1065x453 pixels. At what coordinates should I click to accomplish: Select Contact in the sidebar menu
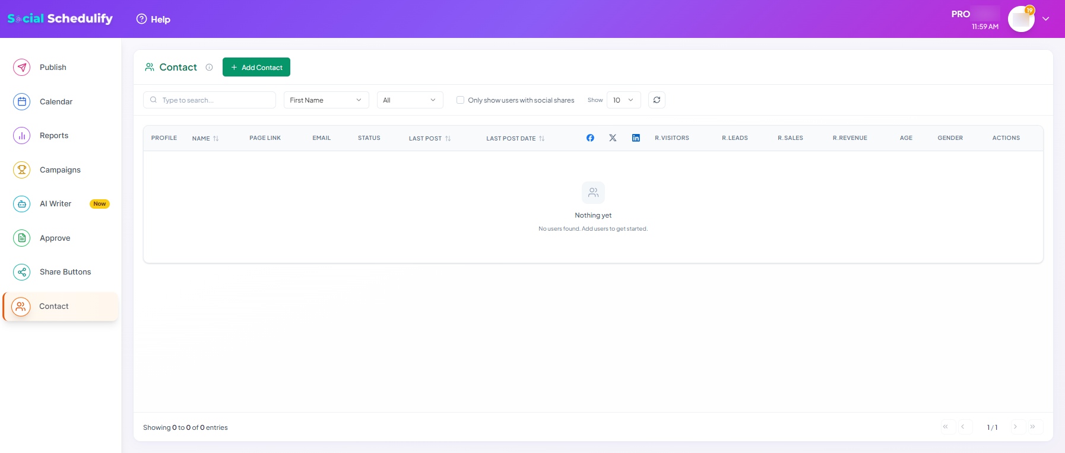[54, 307]
